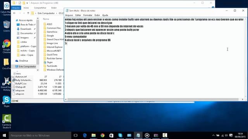Open the Ajuda menu in Notepad

(x=105, y=15)
